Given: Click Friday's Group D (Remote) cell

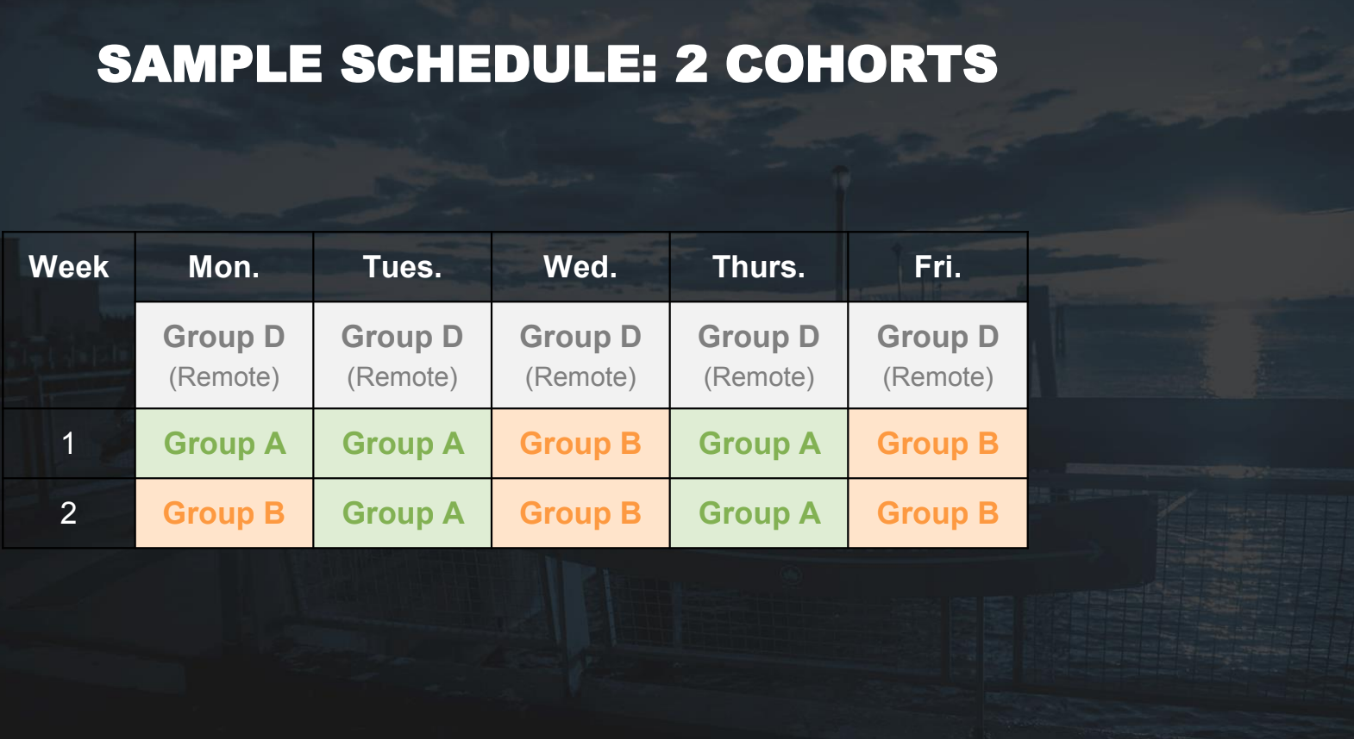Looking at the screenshot, I should click(937, 355).
